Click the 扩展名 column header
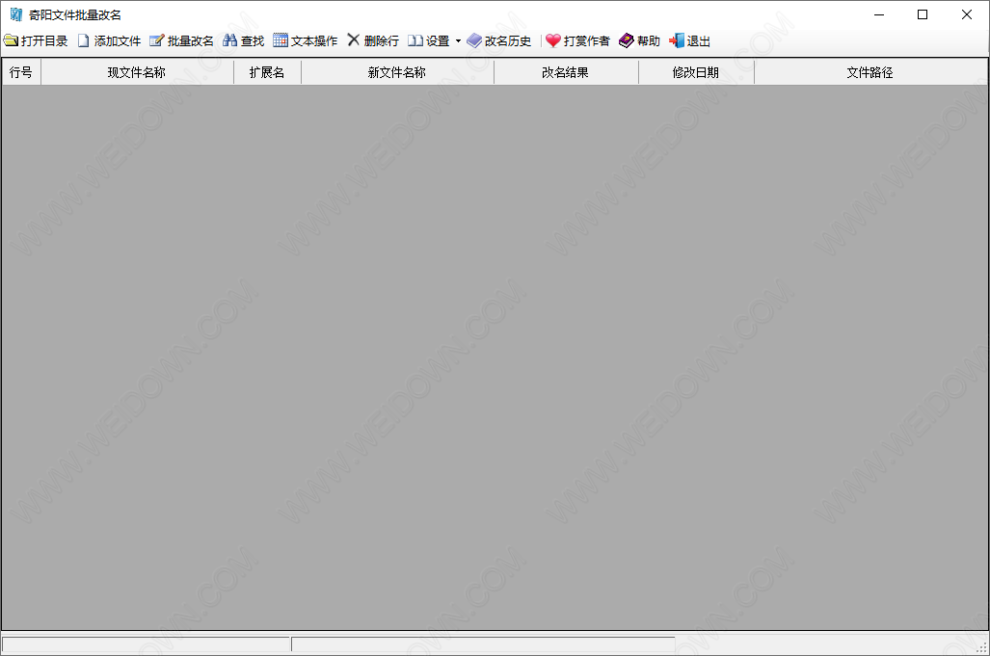 pos(267,72)
